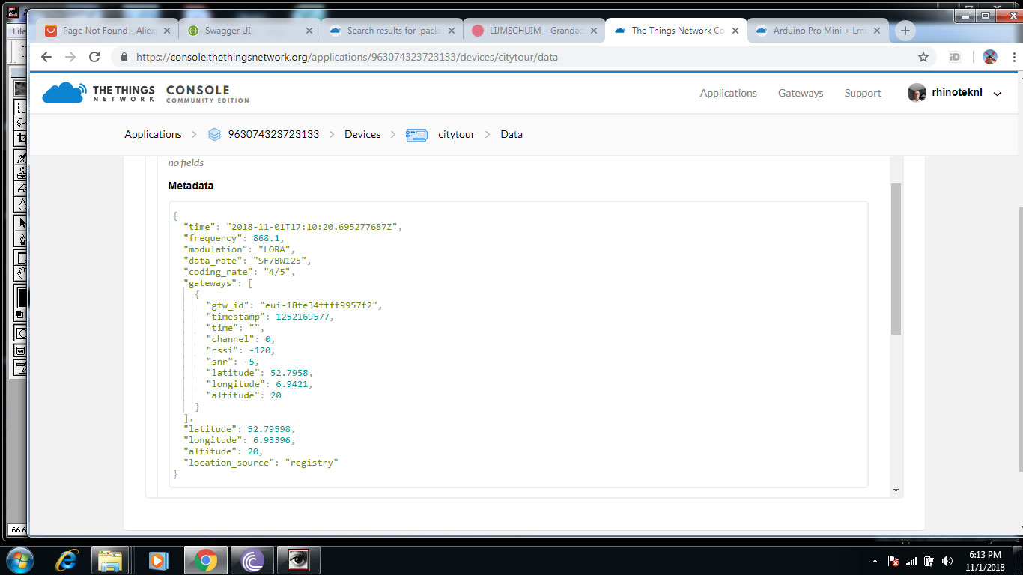1023x575 pixels.
Task: Open the media player taskbar icon
Action: tap(157, 560)
